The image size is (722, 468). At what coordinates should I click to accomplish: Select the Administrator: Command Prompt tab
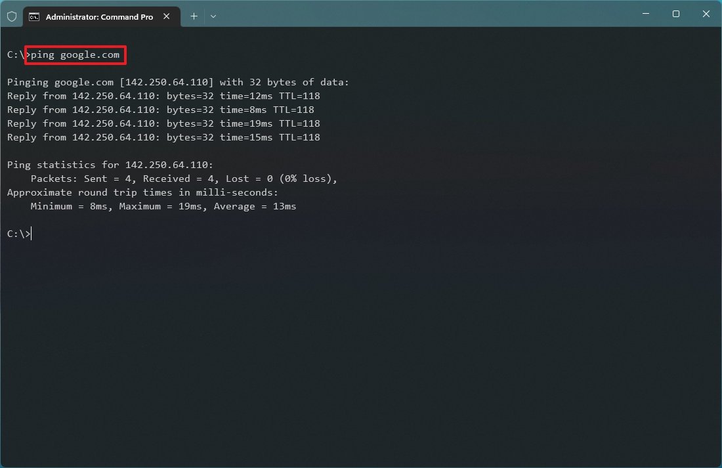click(x=102, y=16)
